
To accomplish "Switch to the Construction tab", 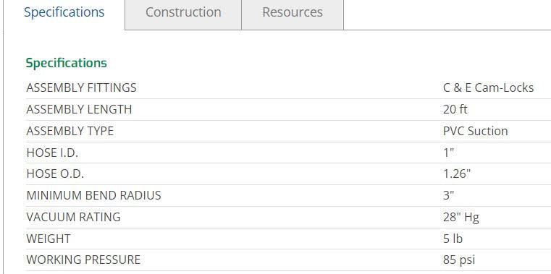I will point(183,12).
